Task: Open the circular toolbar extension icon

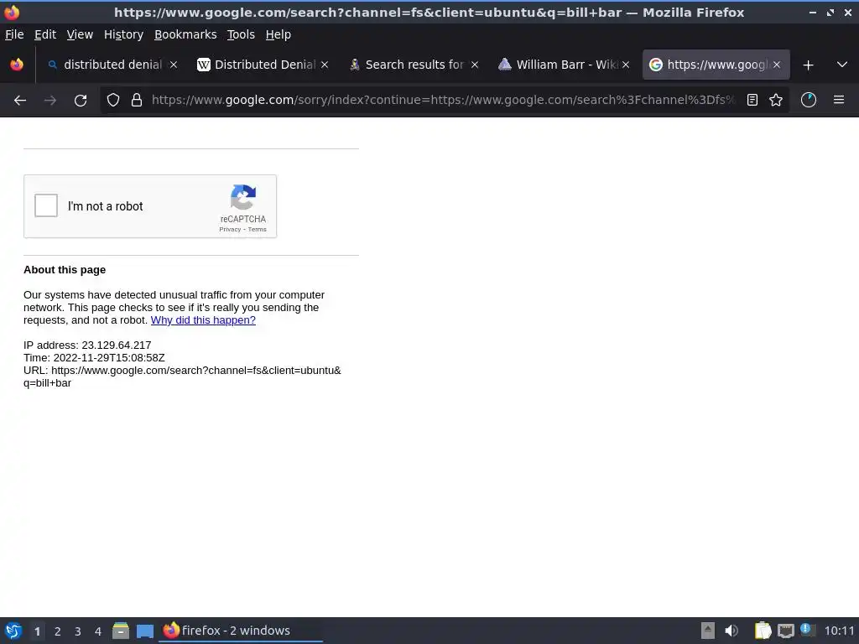Action: pos(809,101)
